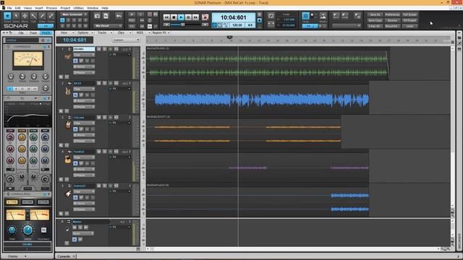Activate the Edit tool
Viewport: 463px width, 260px height.
point(33,16)
